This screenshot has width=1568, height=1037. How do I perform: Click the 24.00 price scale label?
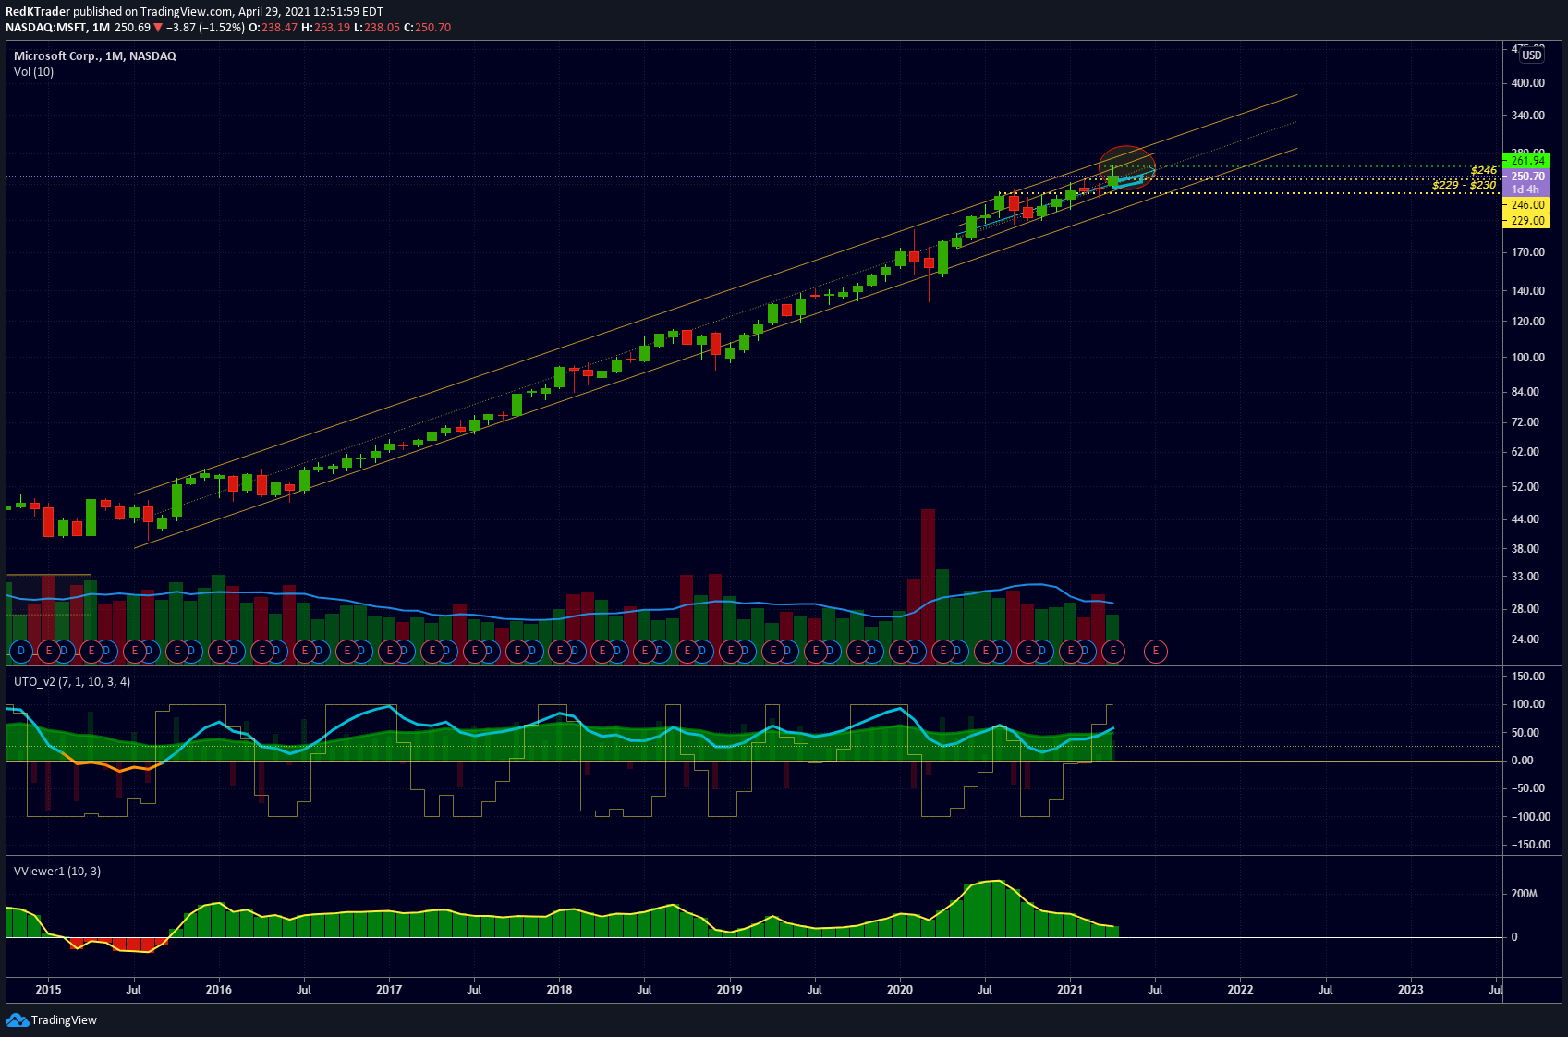(x=1527, y=640)
